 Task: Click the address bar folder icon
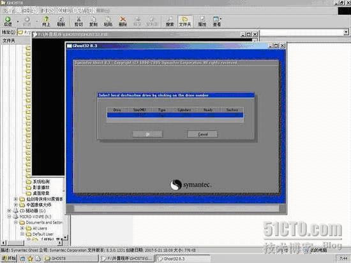(x=20, y=32)
